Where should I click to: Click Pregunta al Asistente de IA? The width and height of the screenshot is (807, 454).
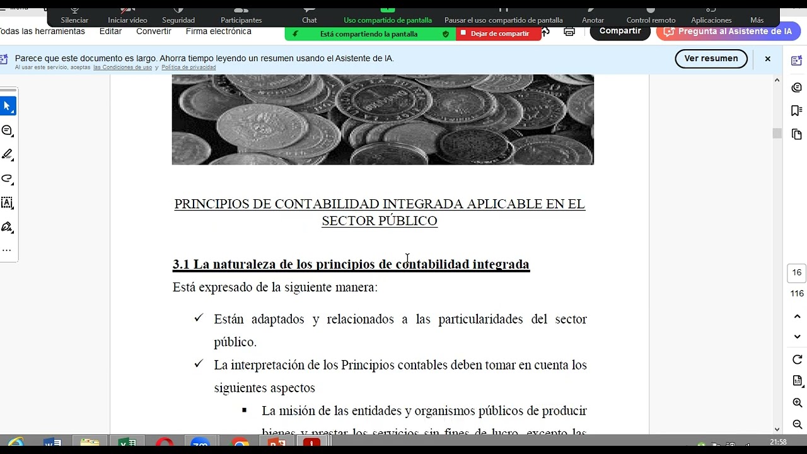click(728, 32)
